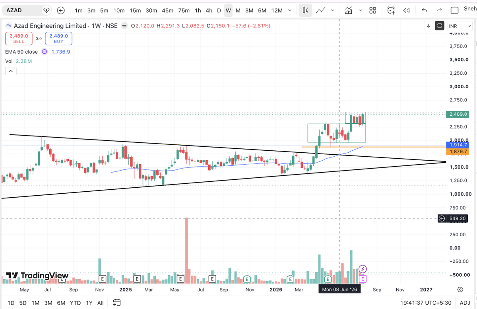Click the TradingView logo
477x309 pixels.
(37, 276)
